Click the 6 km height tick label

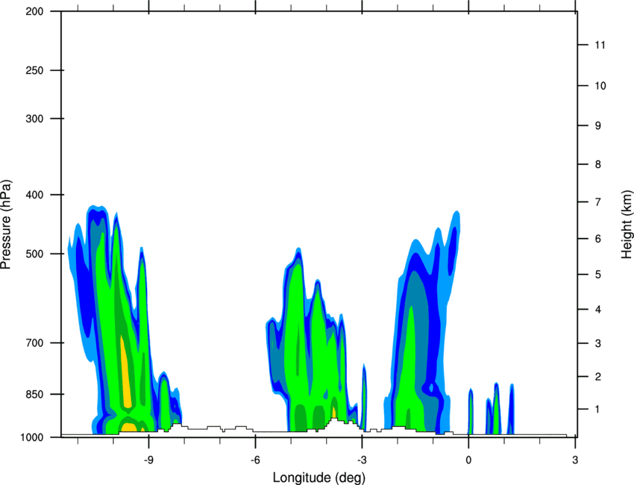[x=598, y=239]
